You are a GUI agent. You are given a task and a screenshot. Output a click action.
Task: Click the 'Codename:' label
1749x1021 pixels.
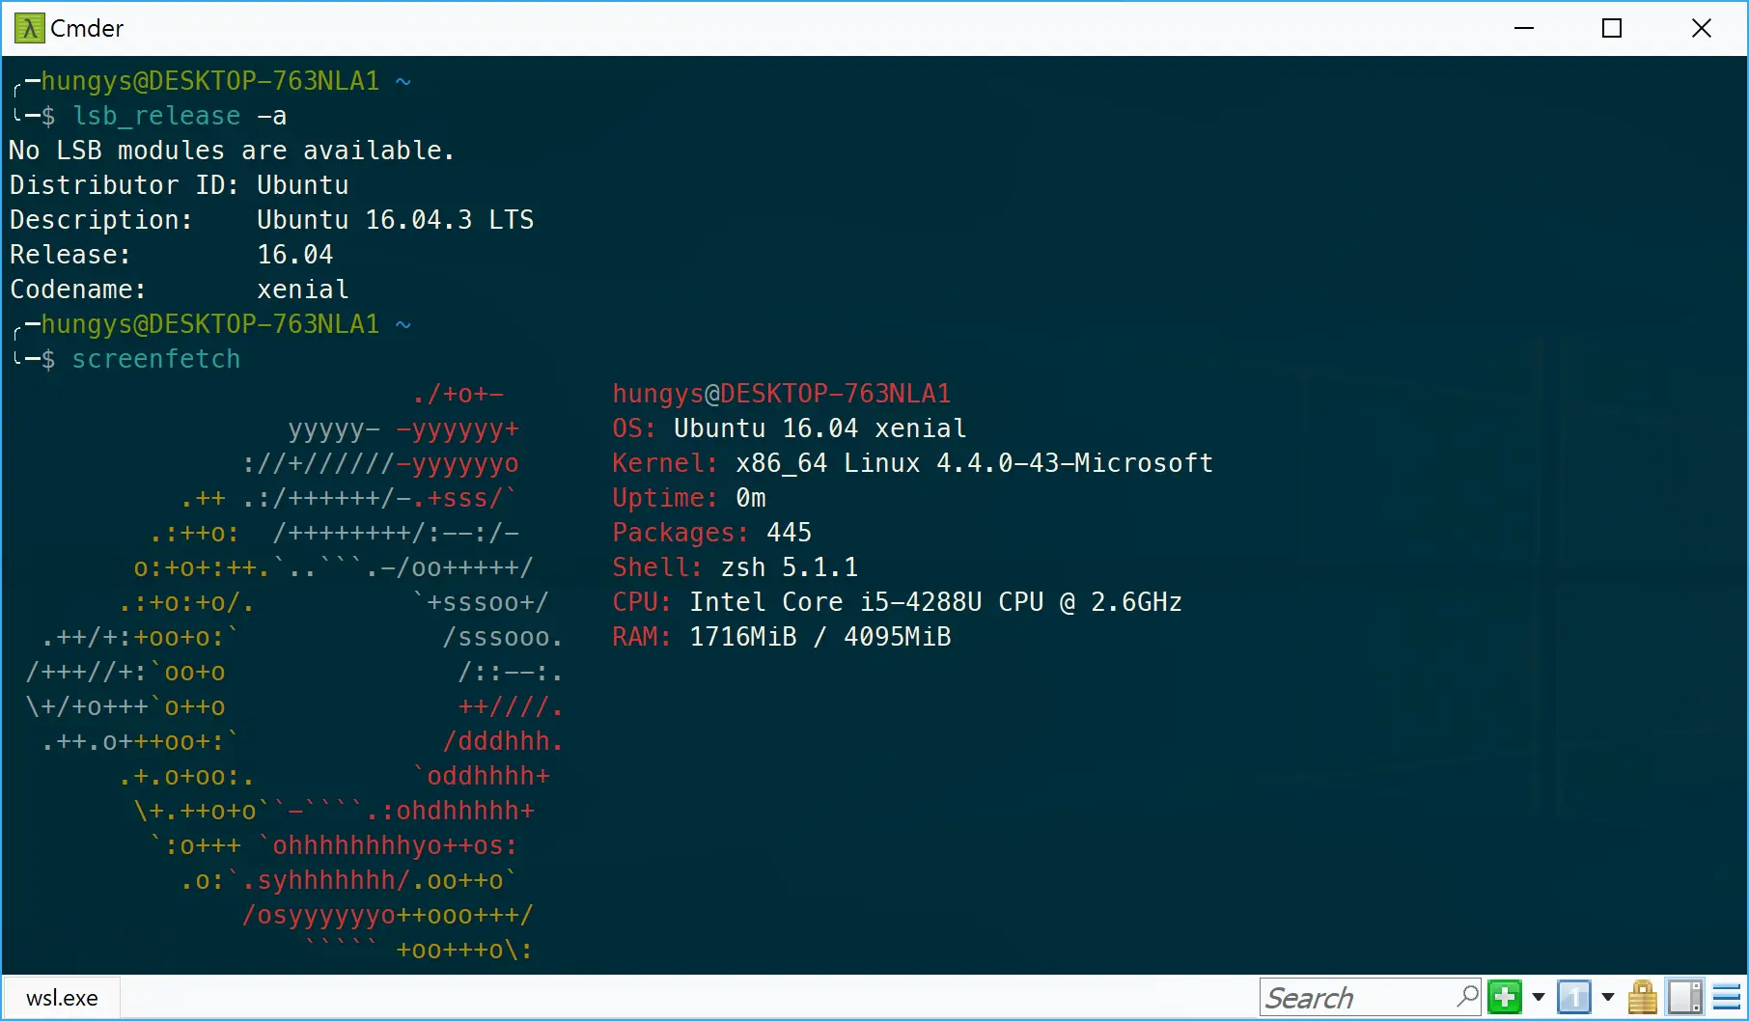pos(78,290)
